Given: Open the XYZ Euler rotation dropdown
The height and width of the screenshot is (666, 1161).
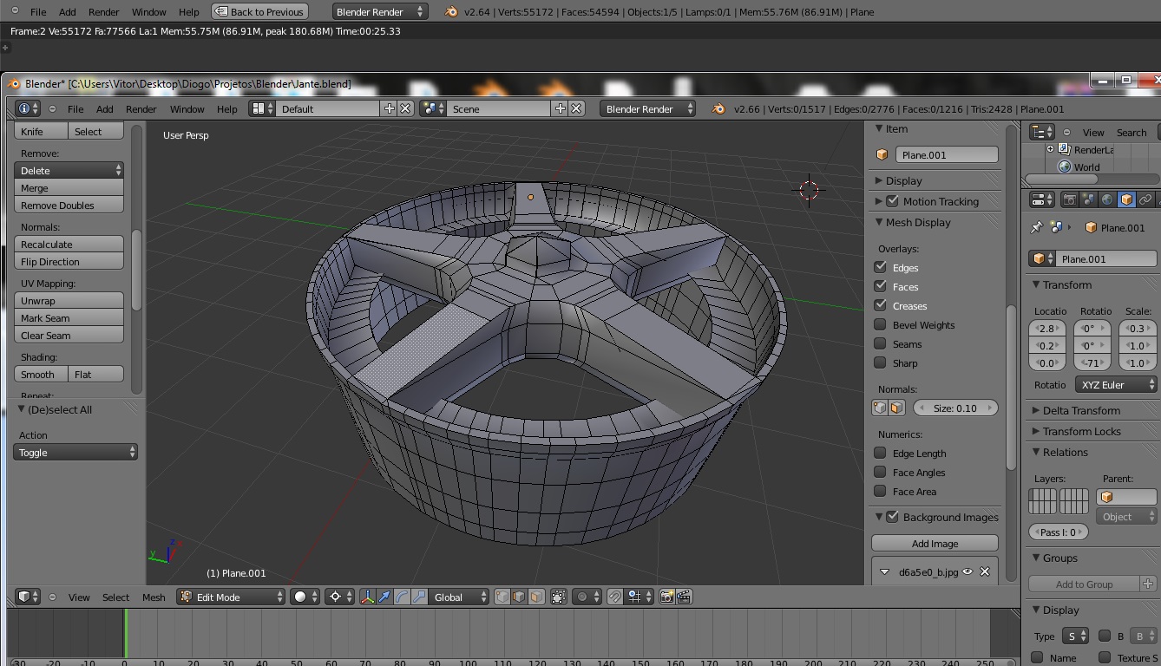Looking at the screenshot, I should click(1116, 384).
